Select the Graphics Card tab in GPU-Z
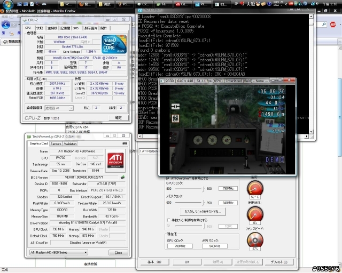Image resolution: width=342 pixels, height=273 pixels. tap(38, 143)
